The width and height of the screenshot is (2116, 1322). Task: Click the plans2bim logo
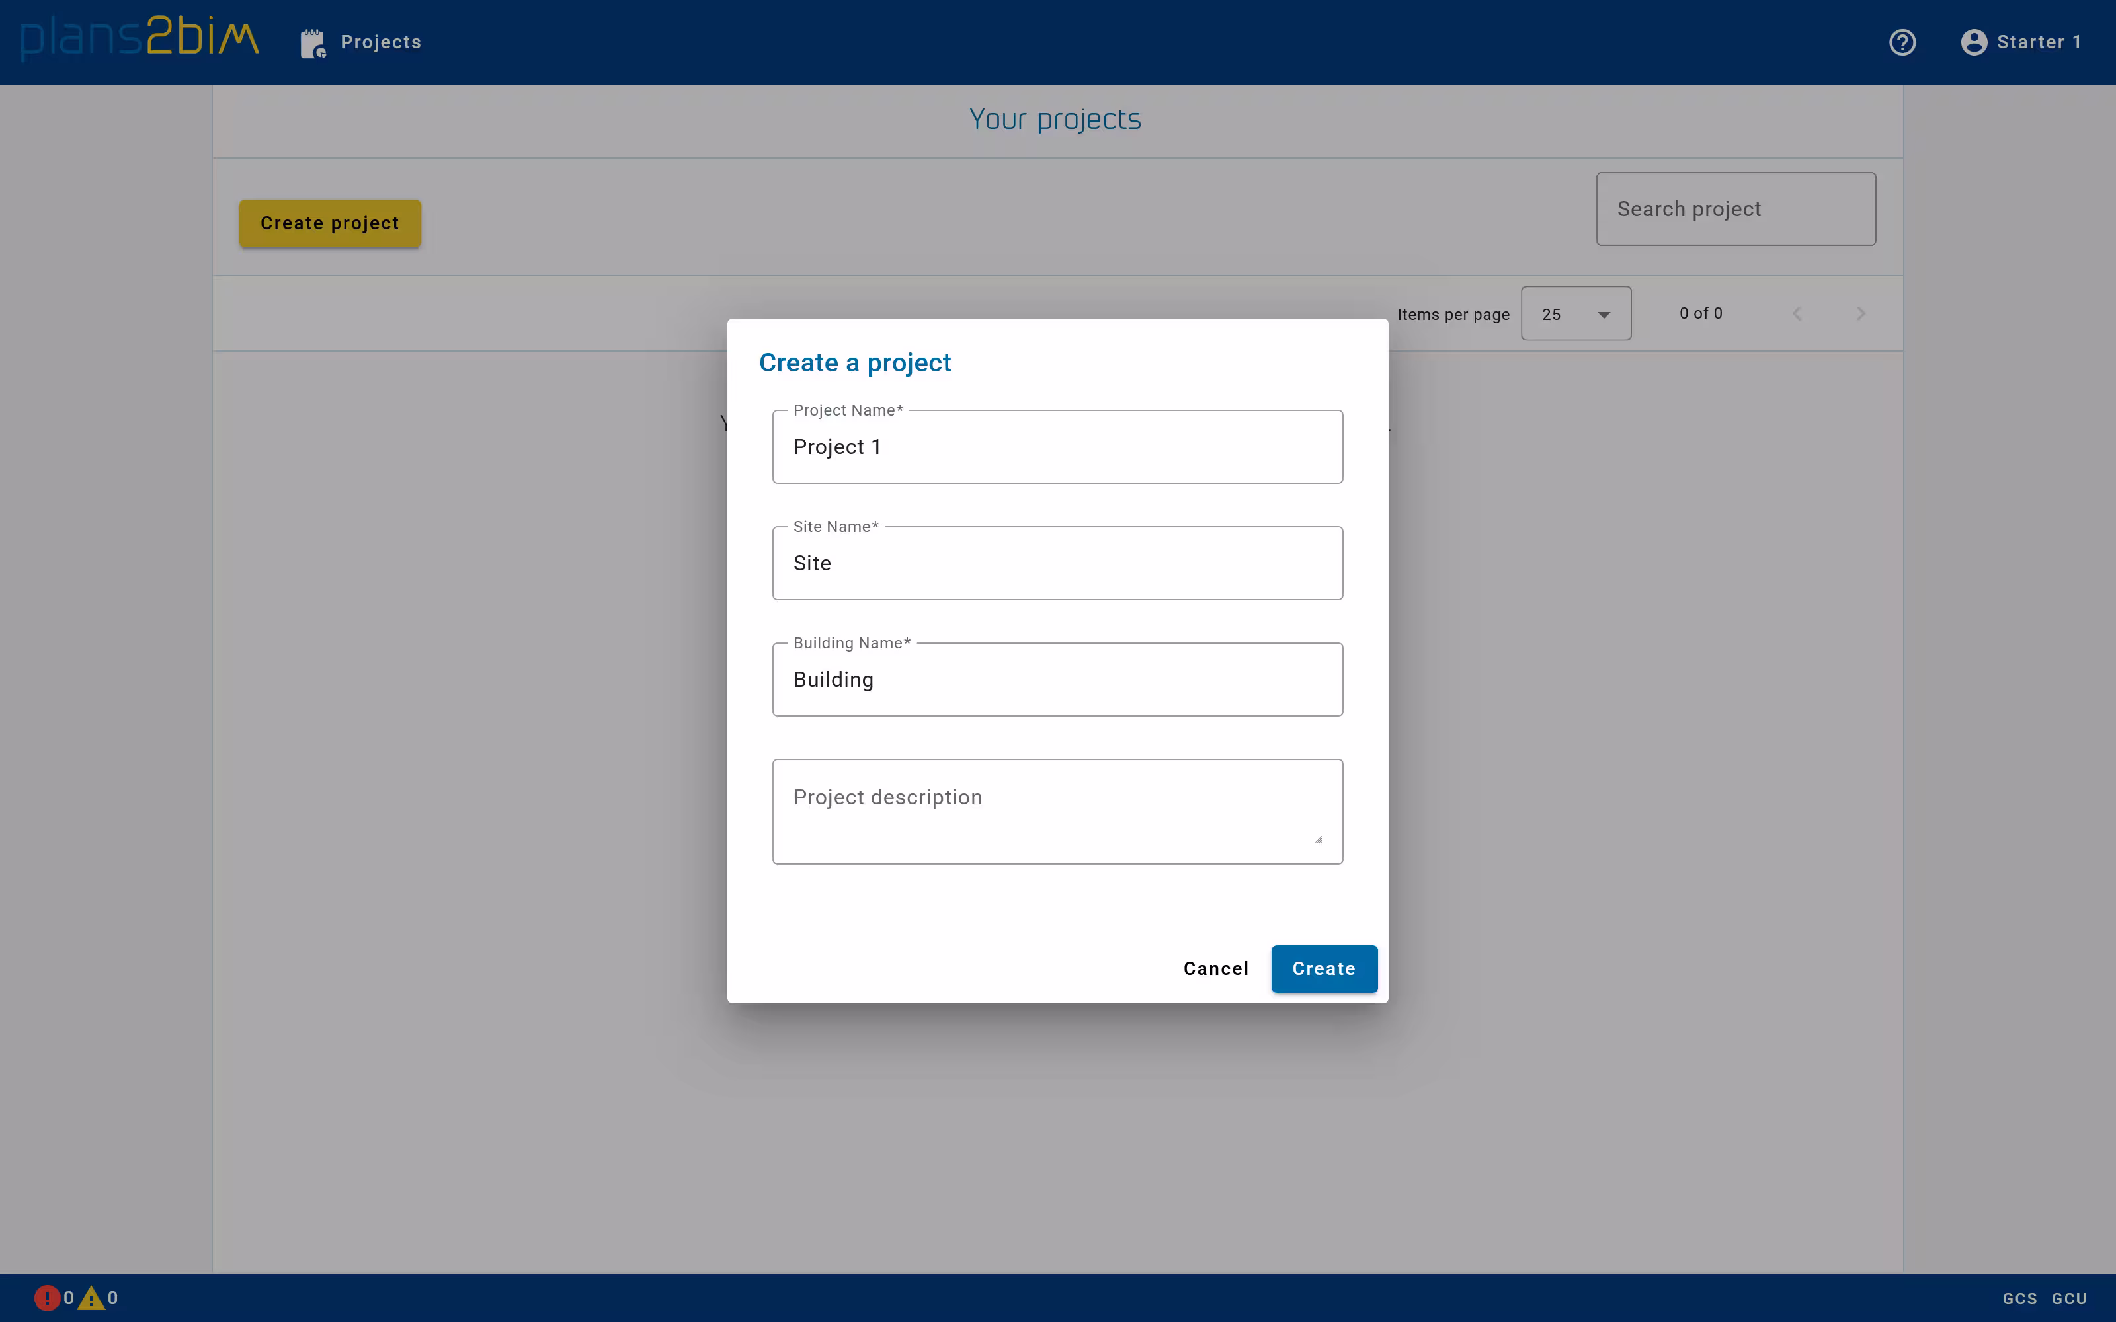coord(138,38)
